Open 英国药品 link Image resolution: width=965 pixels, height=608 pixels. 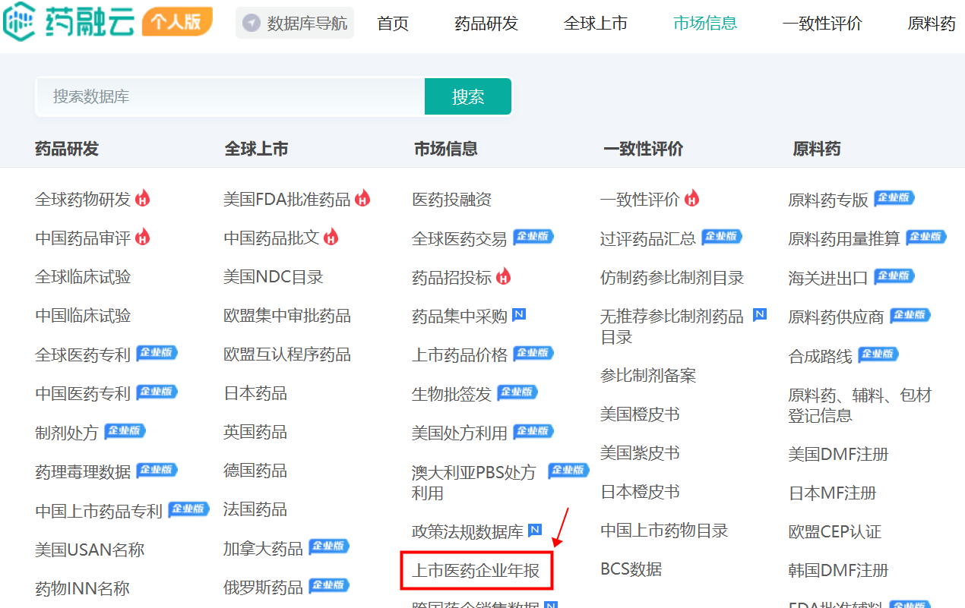coord(255,432)
